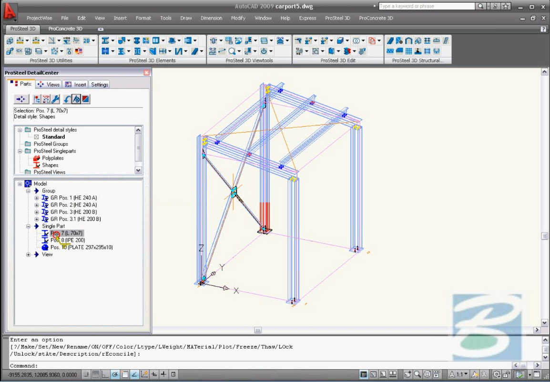Toggle Snap mode in the status bar
Image resolution: width=550 pixels, height=382 pixels.
(86, 374)
